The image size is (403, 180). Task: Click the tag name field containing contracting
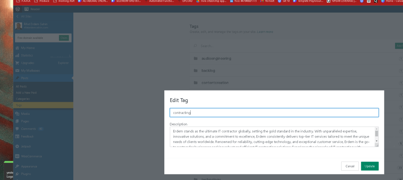[274, 112]
